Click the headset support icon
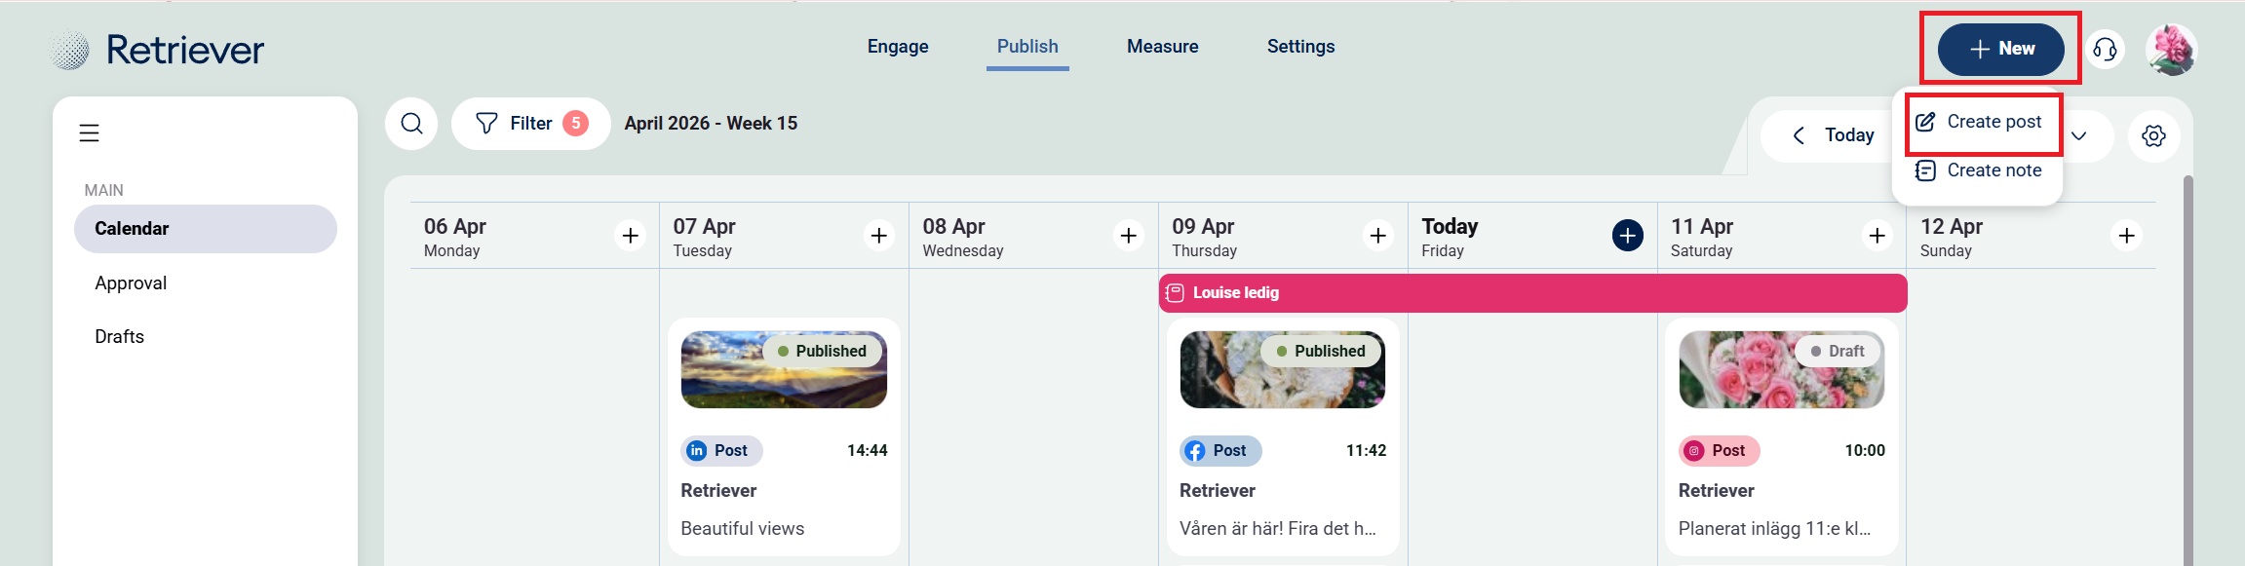 click(x=2105, y=50)
